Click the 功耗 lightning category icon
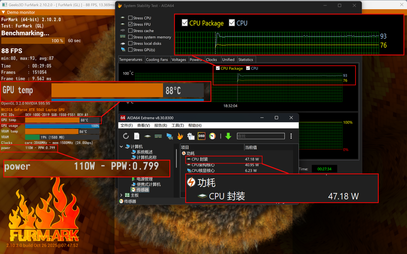 [184, 153]
